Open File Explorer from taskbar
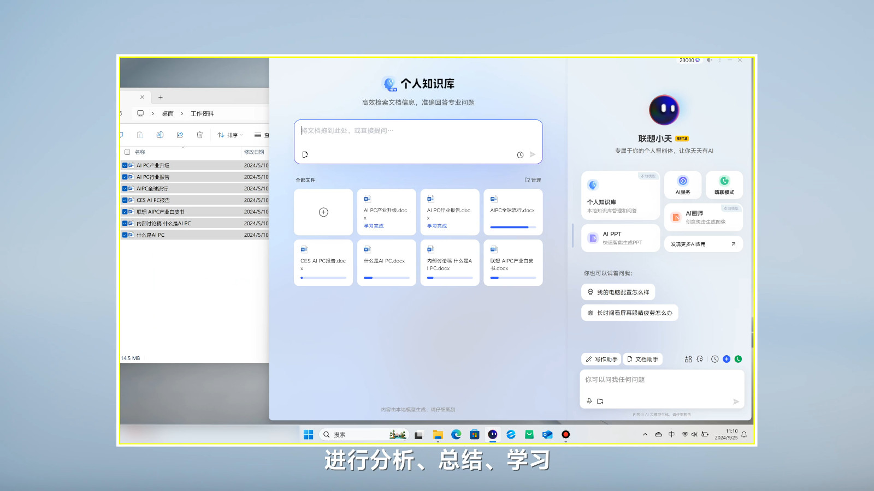Viewport: 874px width, 491px height. [438, 434]
